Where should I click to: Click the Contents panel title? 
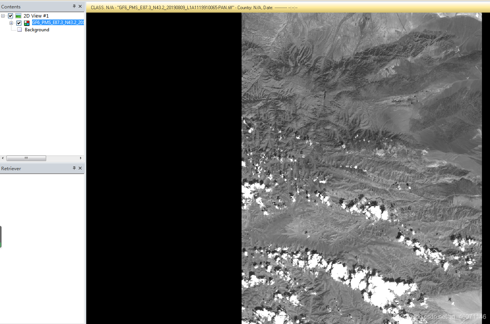[11, 7]
